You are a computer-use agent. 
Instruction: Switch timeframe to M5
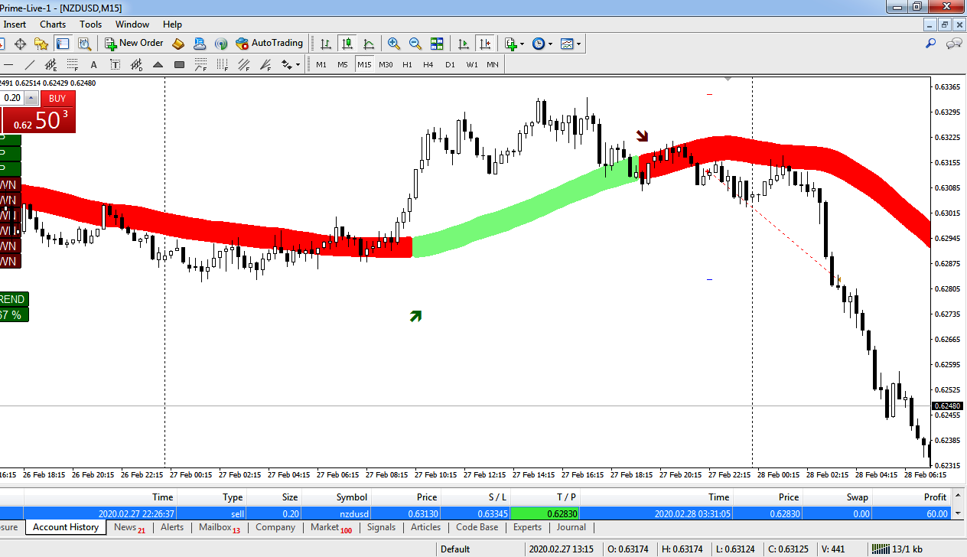[343, 64]
